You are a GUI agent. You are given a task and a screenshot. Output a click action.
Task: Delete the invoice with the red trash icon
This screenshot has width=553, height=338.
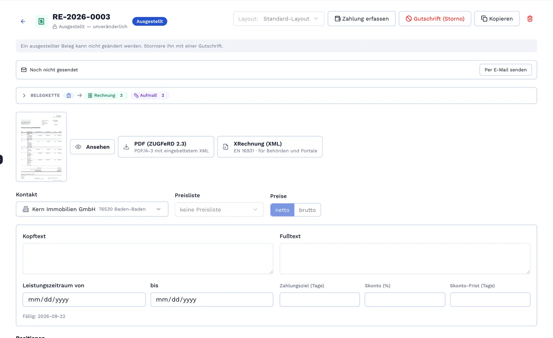(x=530, y=19)
